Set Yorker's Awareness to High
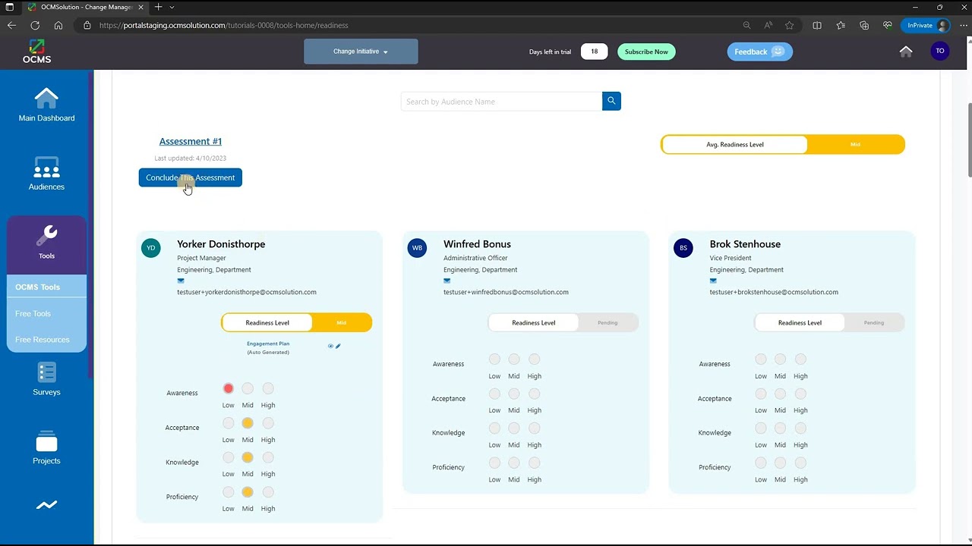The width and height of the screenshot is (972, 546). (268, 388)
